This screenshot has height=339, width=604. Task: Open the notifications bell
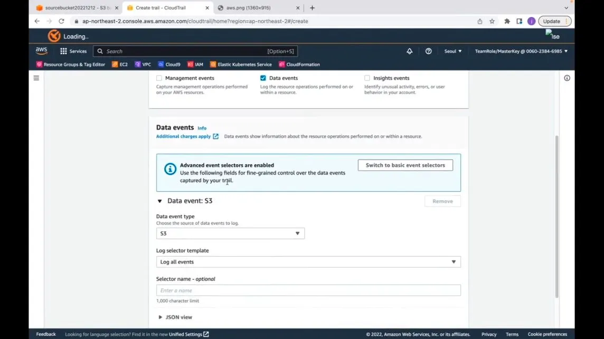[x=410, y=51]
